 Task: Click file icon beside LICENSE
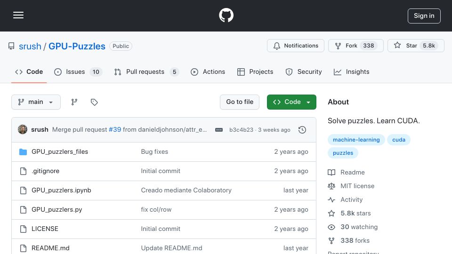(23, 229)
